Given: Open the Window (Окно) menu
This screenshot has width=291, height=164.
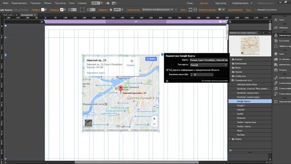Looking at the screenshot, I should pos(72,3).
